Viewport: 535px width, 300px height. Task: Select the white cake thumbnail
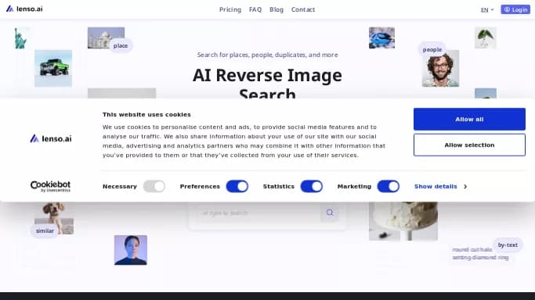[403, 221]
